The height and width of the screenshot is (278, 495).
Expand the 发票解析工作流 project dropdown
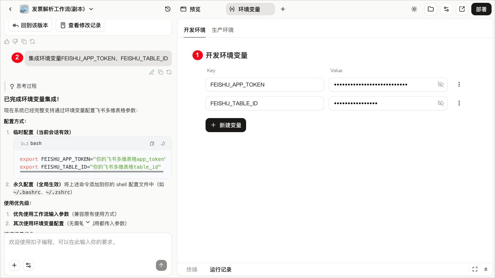tap(91, 9)
